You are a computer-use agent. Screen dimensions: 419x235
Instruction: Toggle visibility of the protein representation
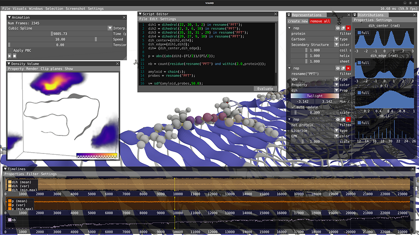click(338, 28)
